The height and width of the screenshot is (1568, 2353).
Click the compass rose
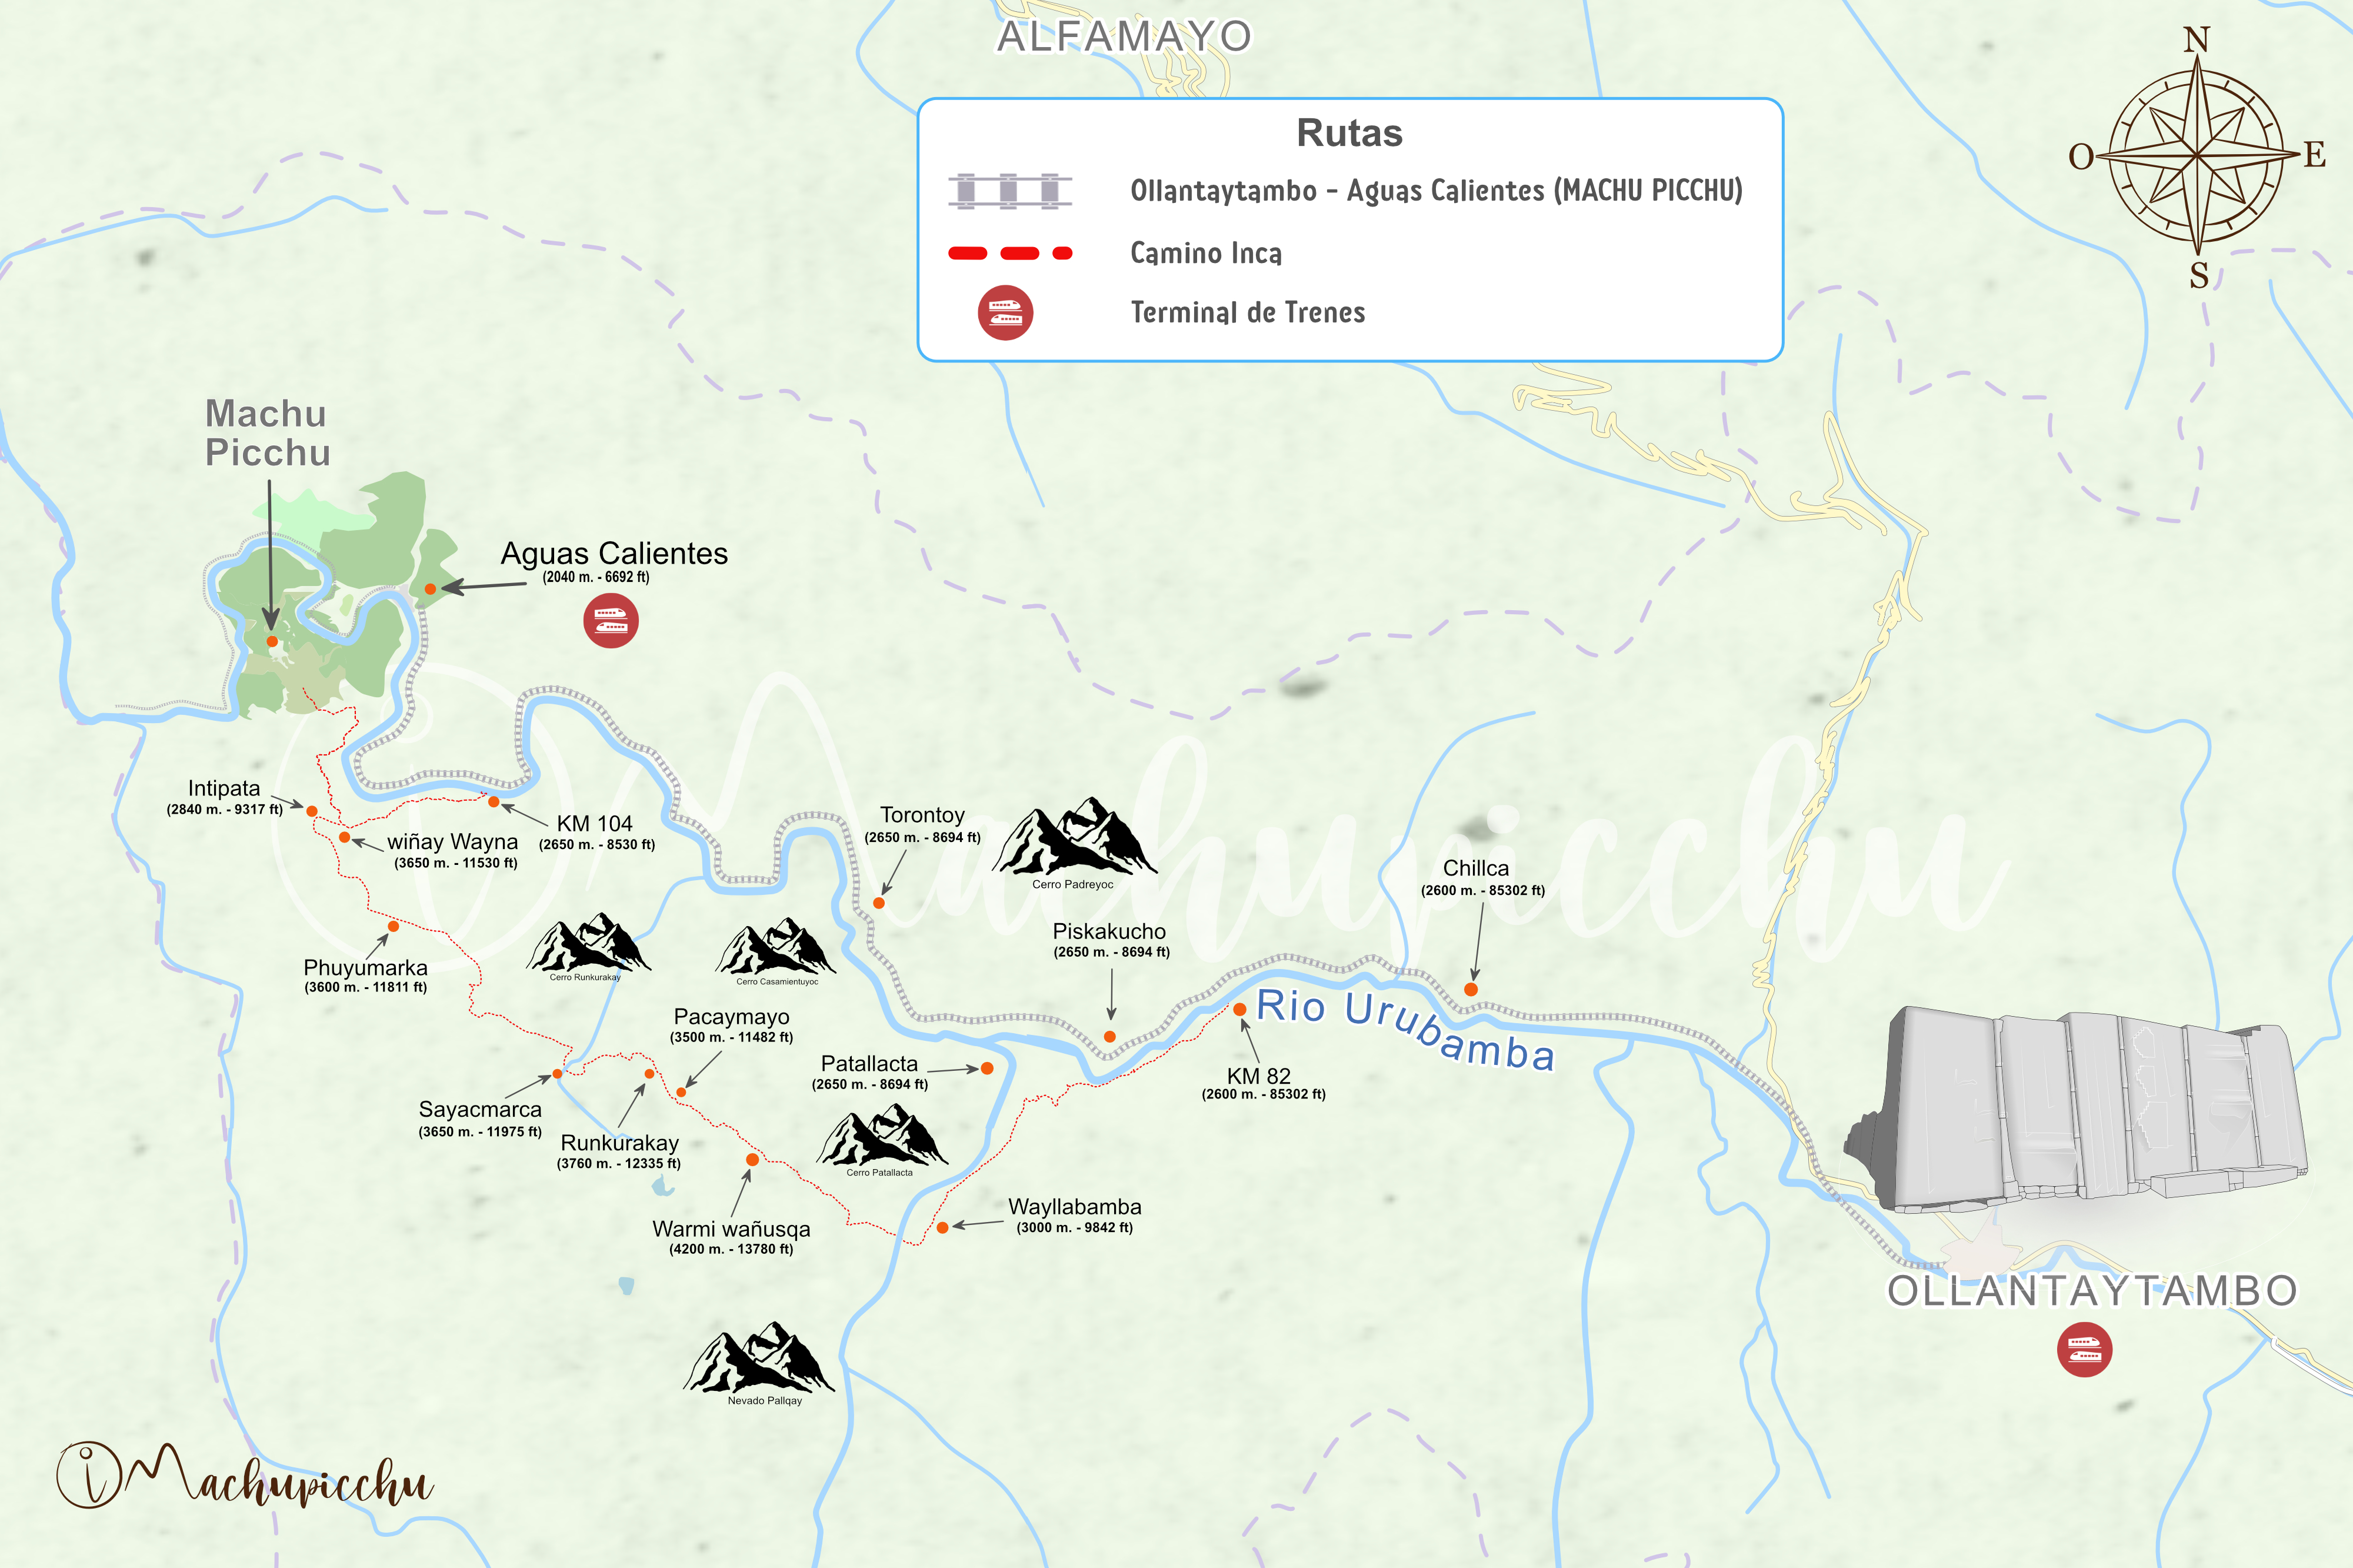coord(2197,156)
